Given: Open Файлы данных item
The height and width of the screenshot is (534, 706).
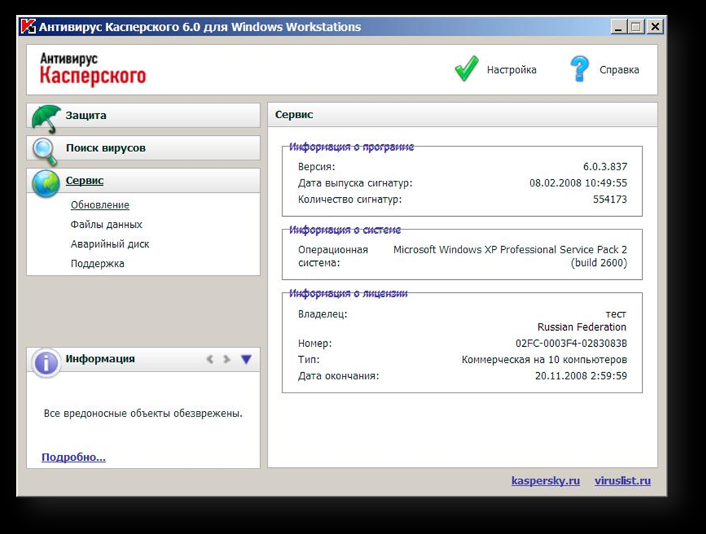Looking at the screenshot, I should click(106, 224).
